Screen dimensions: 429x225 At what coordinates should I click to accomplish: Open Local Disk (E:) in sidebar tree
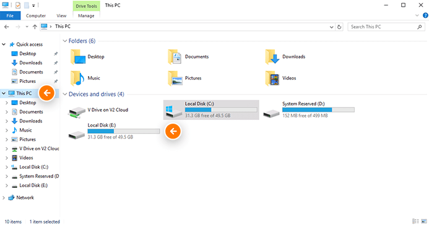click(x=33, y=185)
